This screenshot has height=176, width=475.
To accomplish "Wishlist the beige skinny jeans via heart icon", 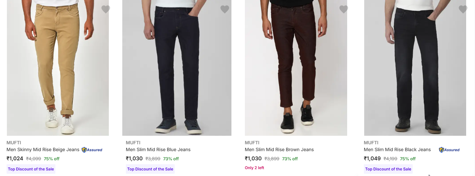I will (106, 9).
